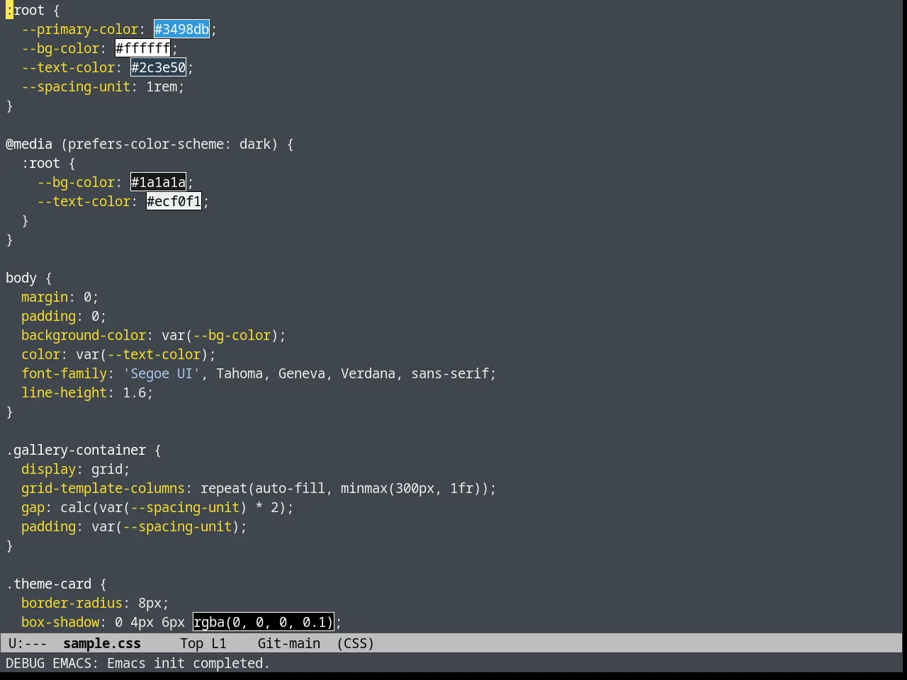
Task: Click the #1a1a1a color value
Action: [158, 182]
